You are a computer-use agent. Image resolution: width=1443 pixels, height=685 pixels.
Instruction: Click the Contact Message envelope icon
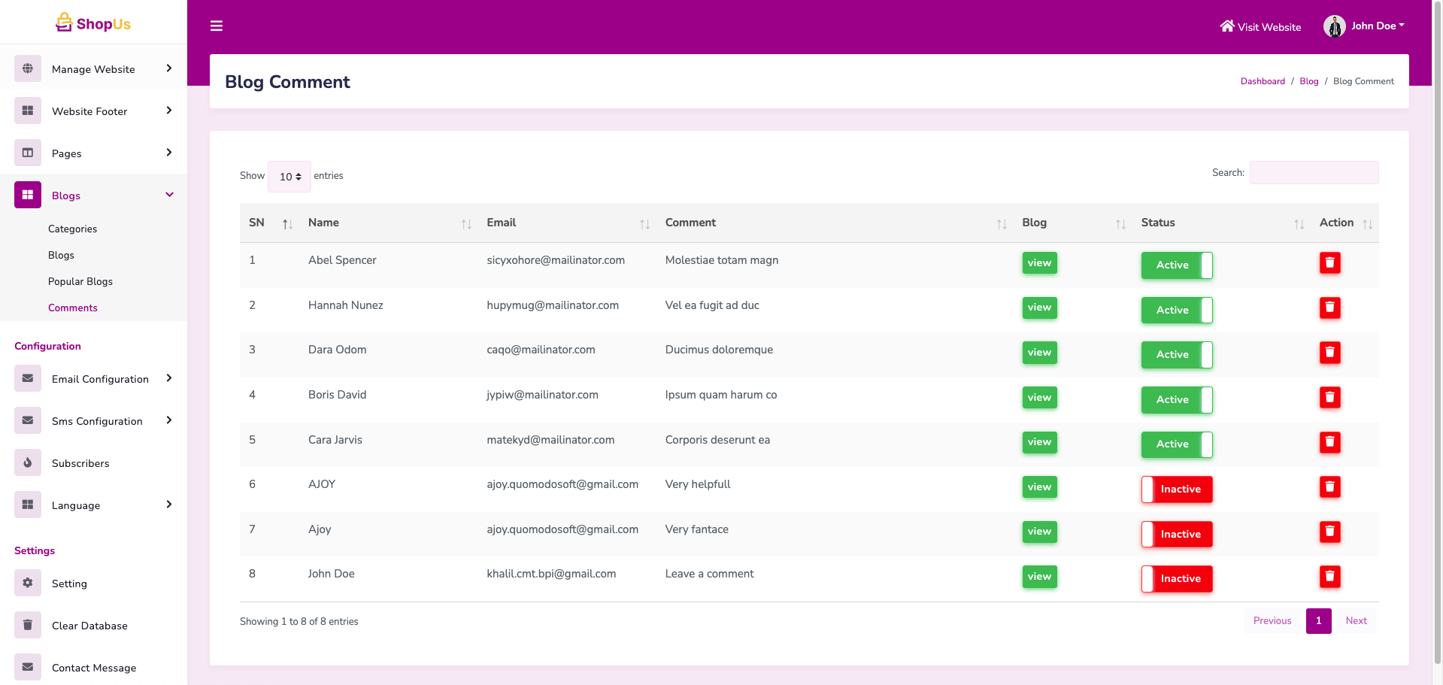click(x=28, y=668)
